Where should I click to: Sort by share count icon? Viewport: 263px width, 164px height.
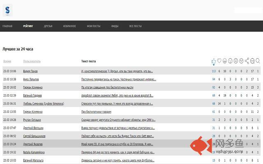pos(247,61)
